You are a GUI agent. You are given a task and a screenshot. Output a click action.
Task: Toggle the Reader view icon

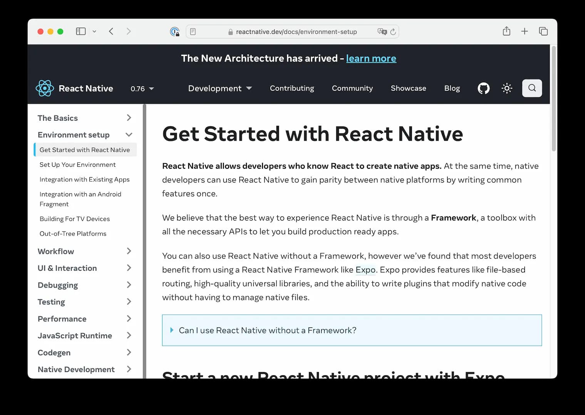193,32
